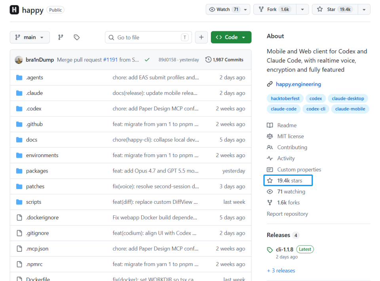The image size is (380, 281).
Task: Fork the happy repository
Action: pyautogui.click(x=275, y=9)
